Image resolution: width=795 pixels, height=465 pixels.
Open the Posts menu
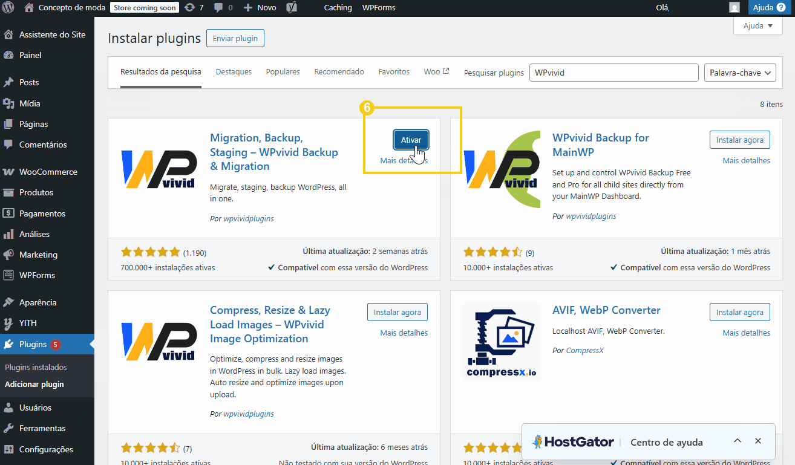(x=47, y=82)
